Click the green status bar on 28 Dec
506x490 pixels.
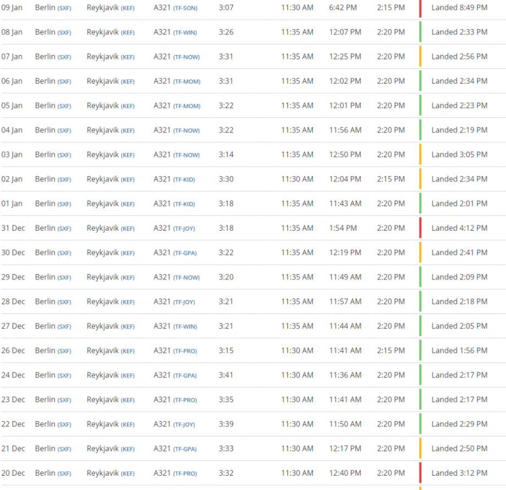pyautogui.click(x=420, y=302)
